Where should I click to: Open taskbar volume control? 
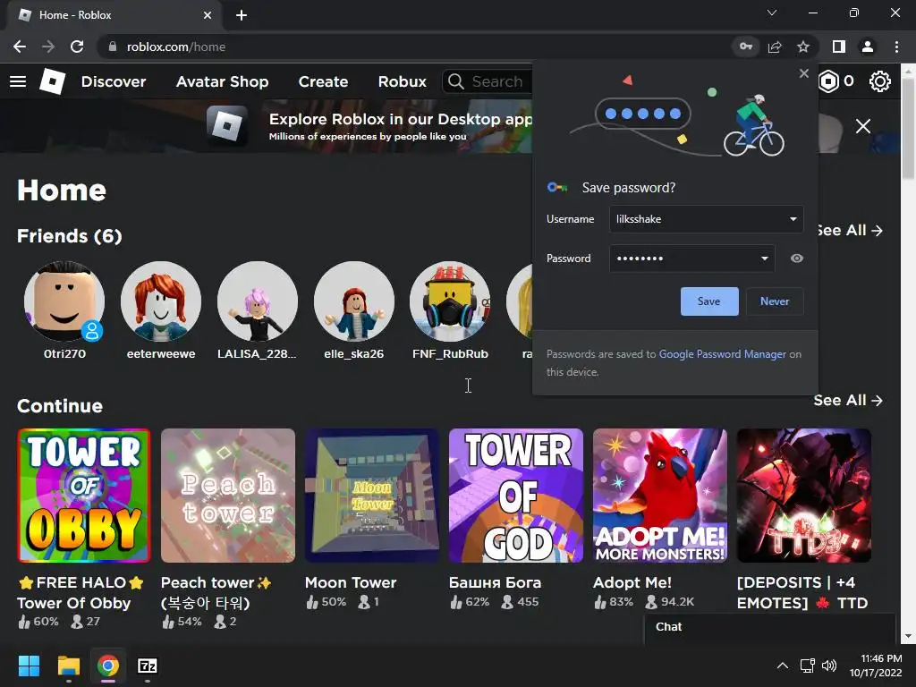[829, 666]
